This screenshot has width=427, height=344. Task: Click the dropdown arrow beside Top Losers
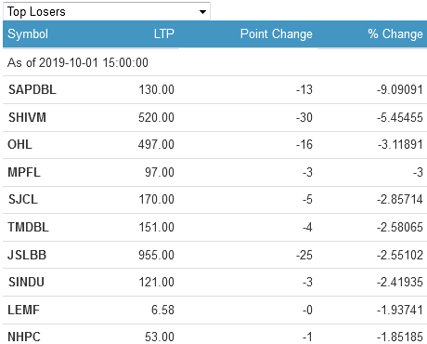pos(202,12)
